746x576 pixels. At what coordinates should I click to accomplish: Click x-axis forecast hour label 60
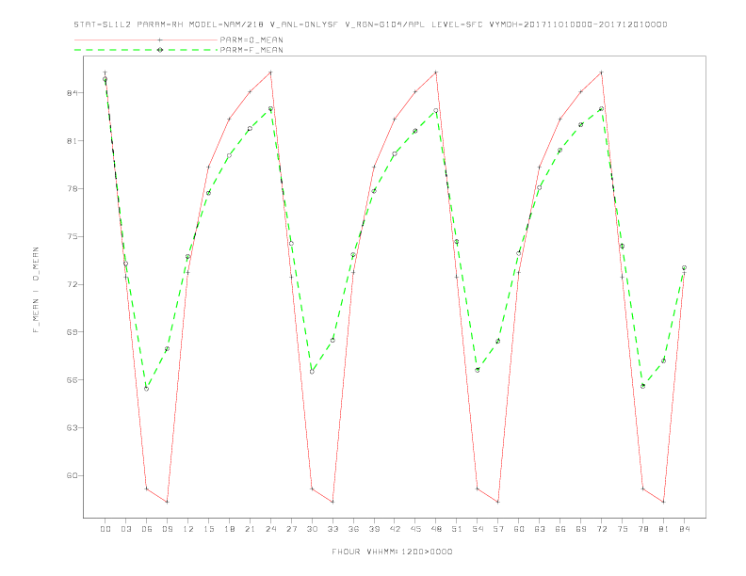point(519,529)
